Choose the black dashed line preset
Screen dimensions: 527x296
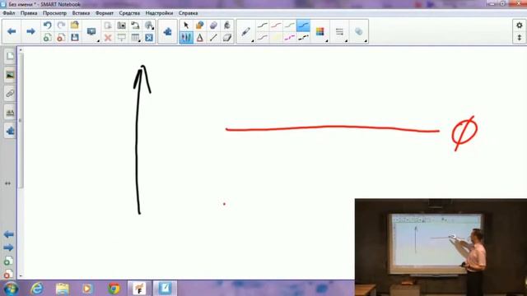tap(303, 37)
